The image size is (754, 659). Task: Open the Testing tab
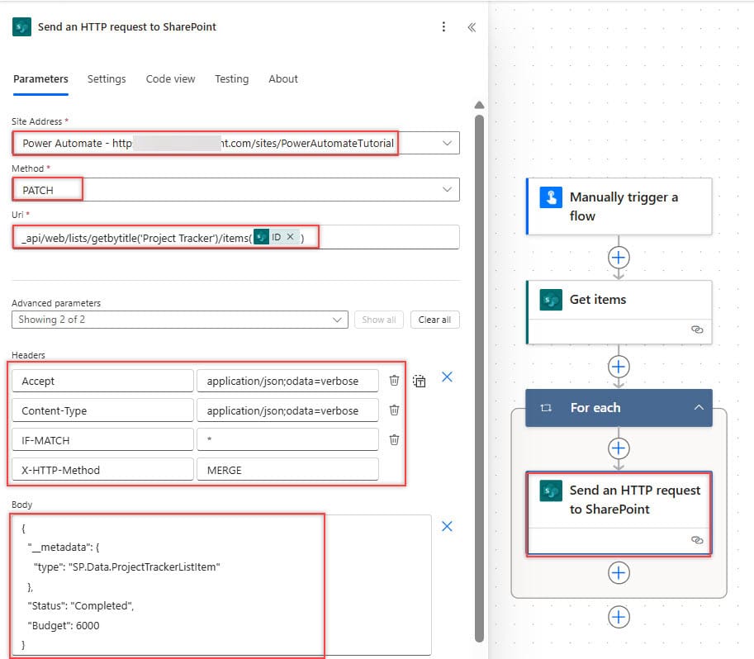[232, 79]
